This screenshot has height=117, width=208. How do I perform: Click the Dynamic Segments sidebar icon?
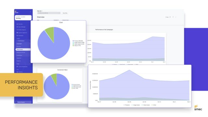17,32
